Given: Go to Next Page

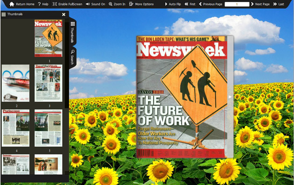Looking at the screenshot, I should click(260, 4).
